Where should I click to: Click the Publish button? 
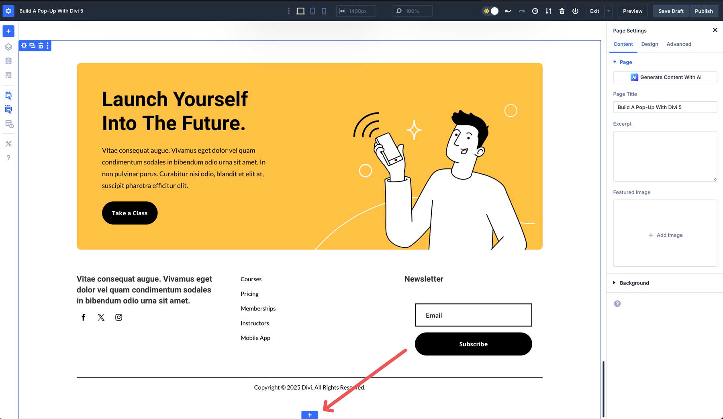click(704, 11)
